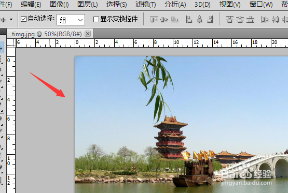The width and height of the screenshot is (288, 193).
Task: Click the Align top edges icon
Action: click(154, 20)
